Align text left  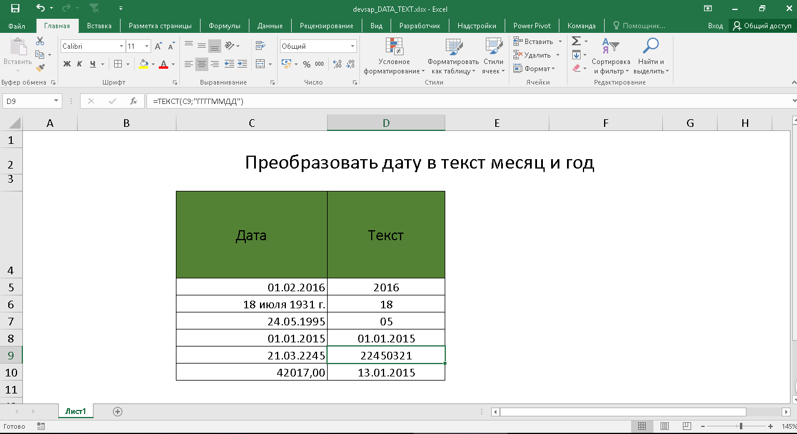click(x=189, y=64)
